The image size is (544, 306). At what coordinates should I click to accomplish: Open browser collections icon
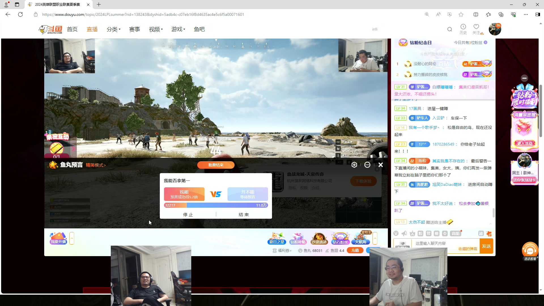click(501, 14)
